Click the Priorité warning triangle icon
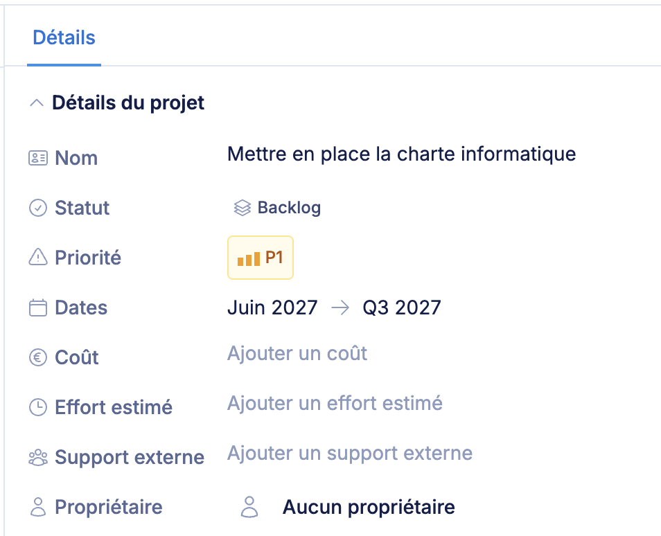The height and width of the screenshot is (536, 661). (x=37, y=258)
